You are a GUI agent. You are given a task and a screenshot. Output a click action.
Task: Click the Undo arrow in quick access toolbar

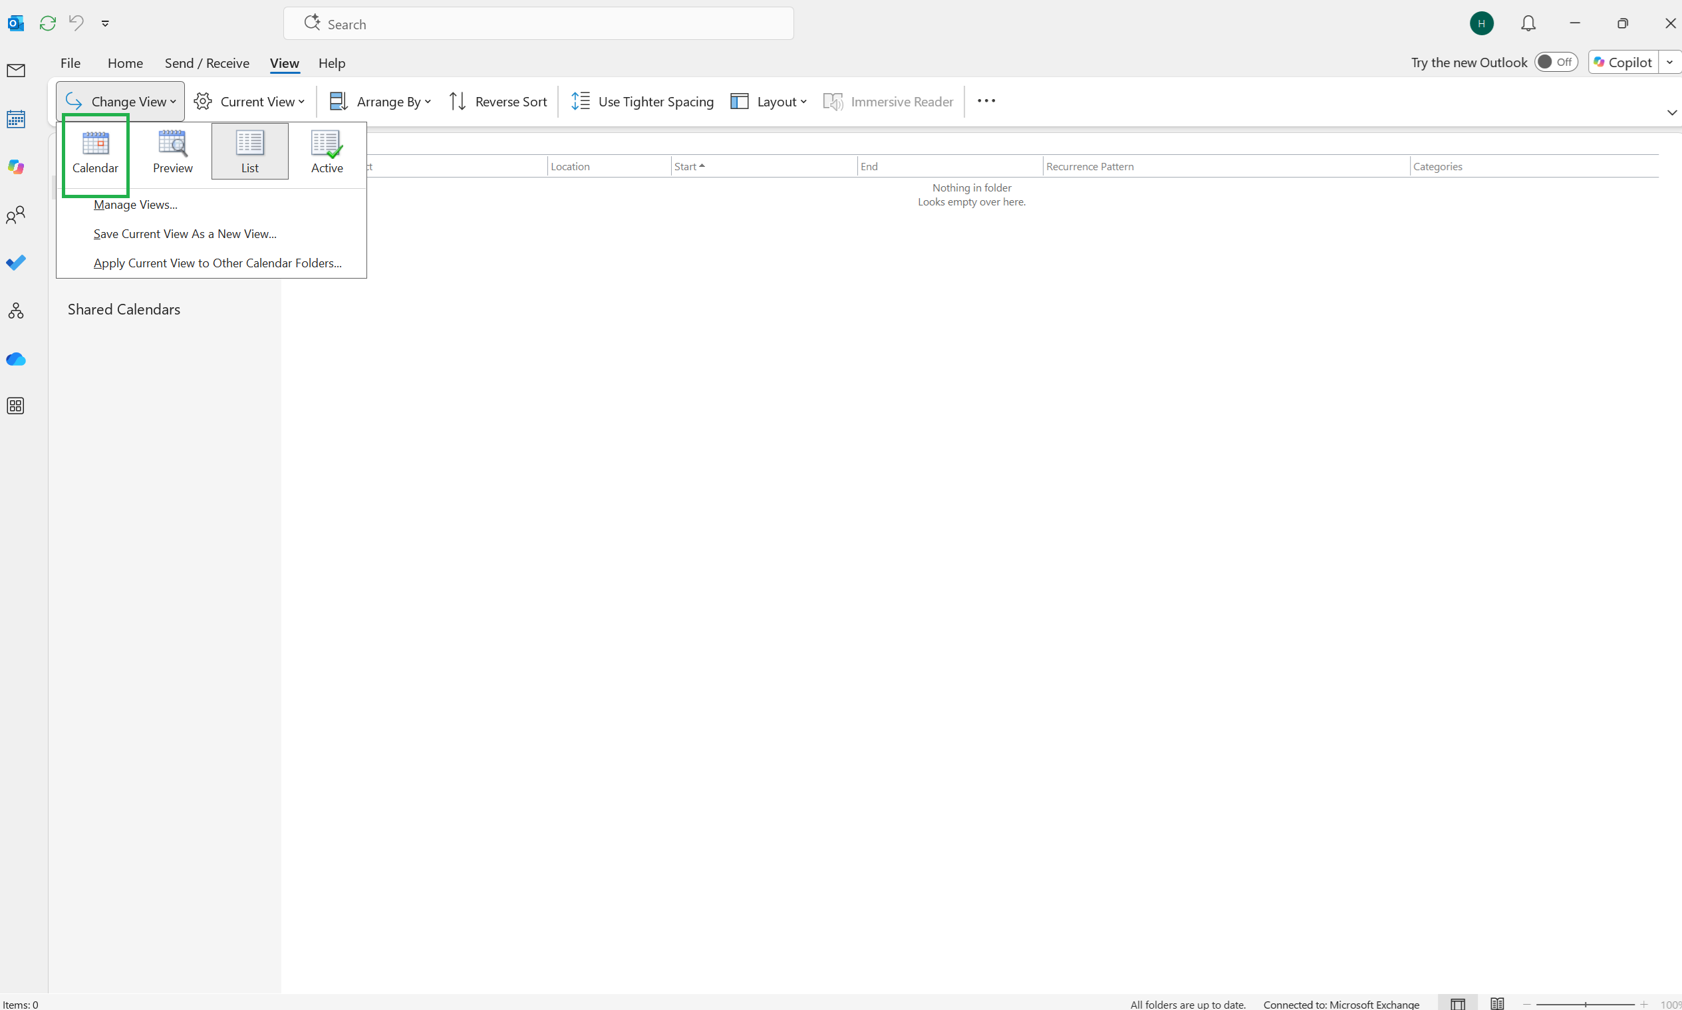76,23
